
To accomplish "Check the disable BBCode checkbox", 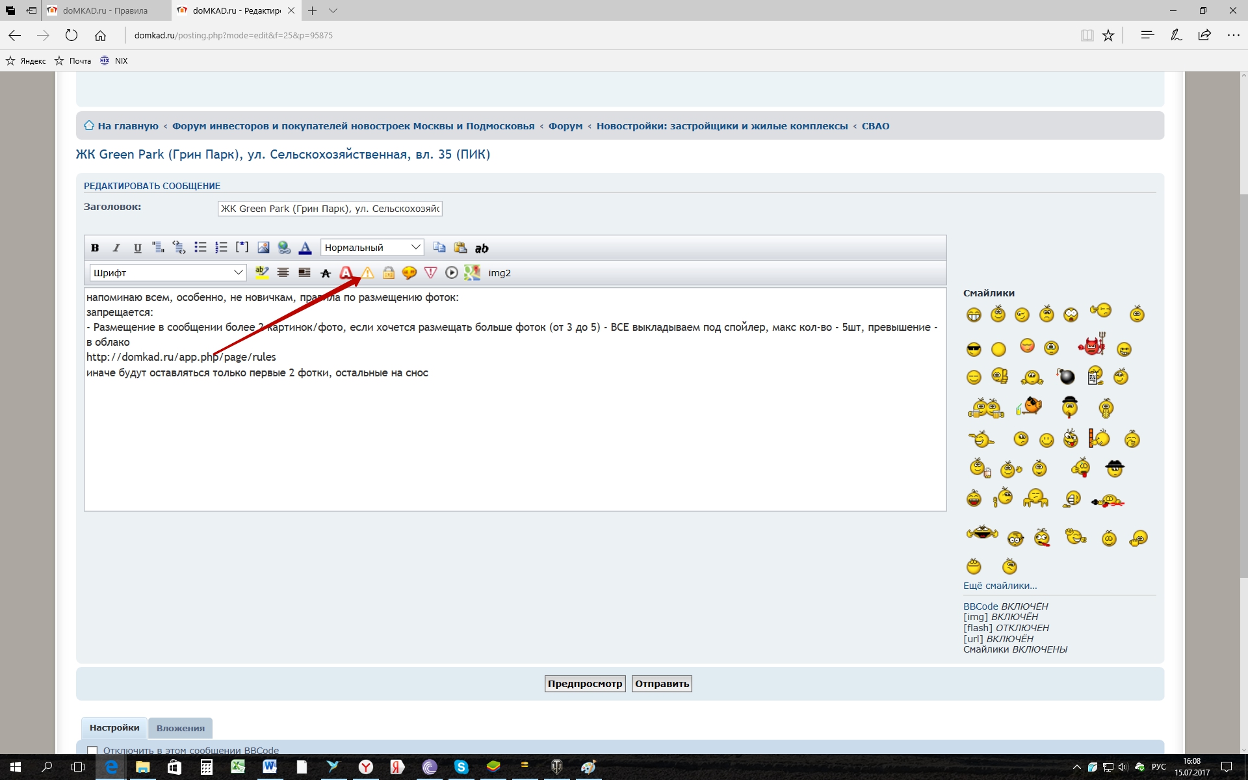I will [92, 751].
